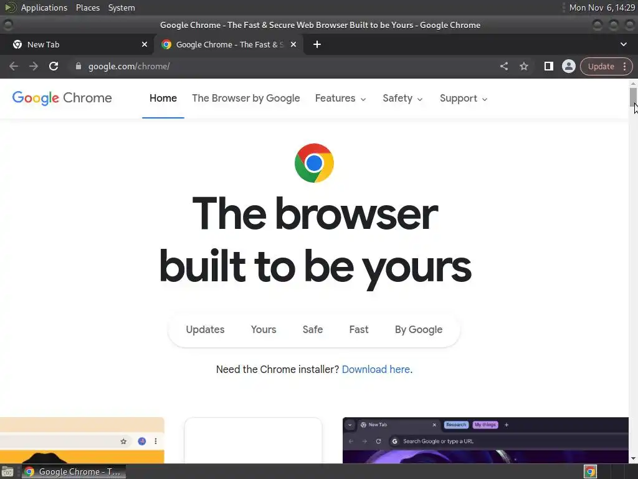
Task: Select the Google Chrome - The Fast tab
Action: [x=229, y=44]
